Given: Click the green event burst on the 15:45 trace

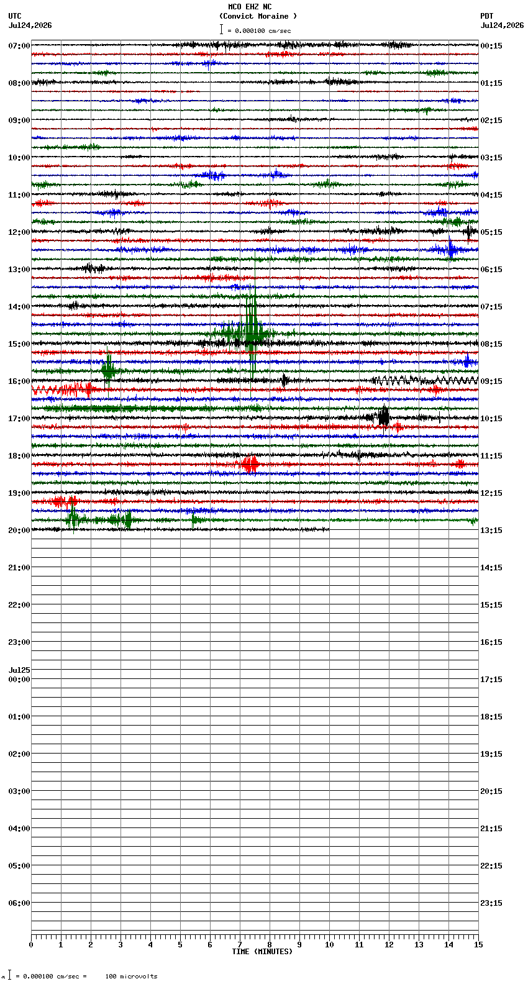Looking at the screenshot, I should click(109, 371).
